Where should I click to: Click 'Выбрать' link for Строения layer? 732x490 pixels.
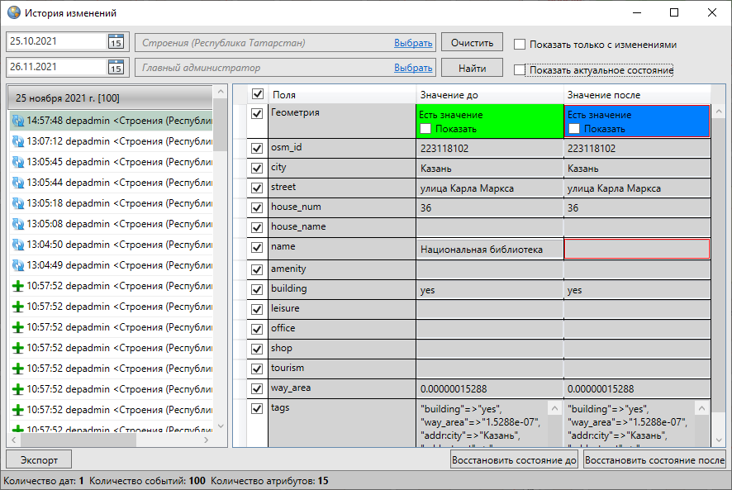(x=413, y=43)
